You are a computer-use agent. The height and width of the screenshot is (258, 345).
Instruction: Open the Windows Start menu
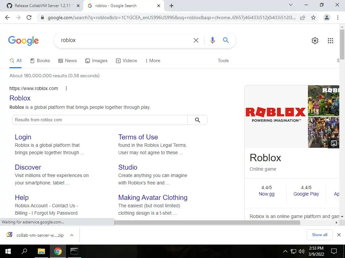(x=8, y=251)
